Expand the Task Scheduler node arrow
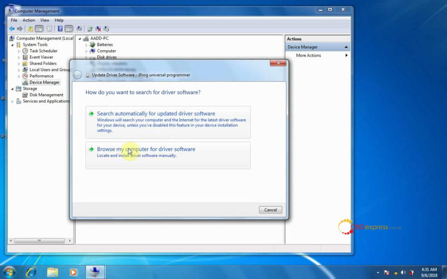The width and height of the screenshot is (447, 279). point(19,51)
